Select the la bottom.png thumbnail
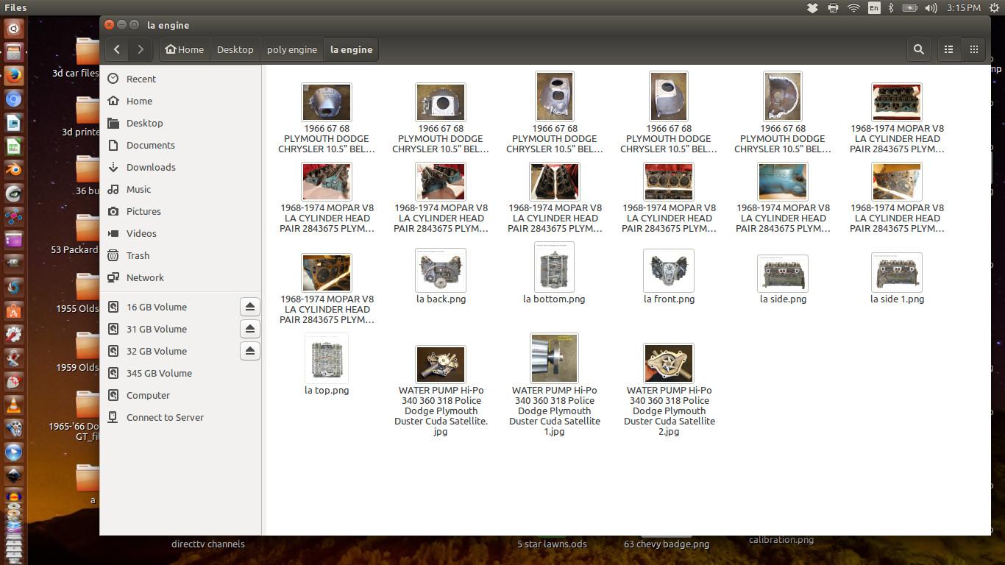Image resolution: width=1005 pixels, height=565 pixels. coord(554,268)
